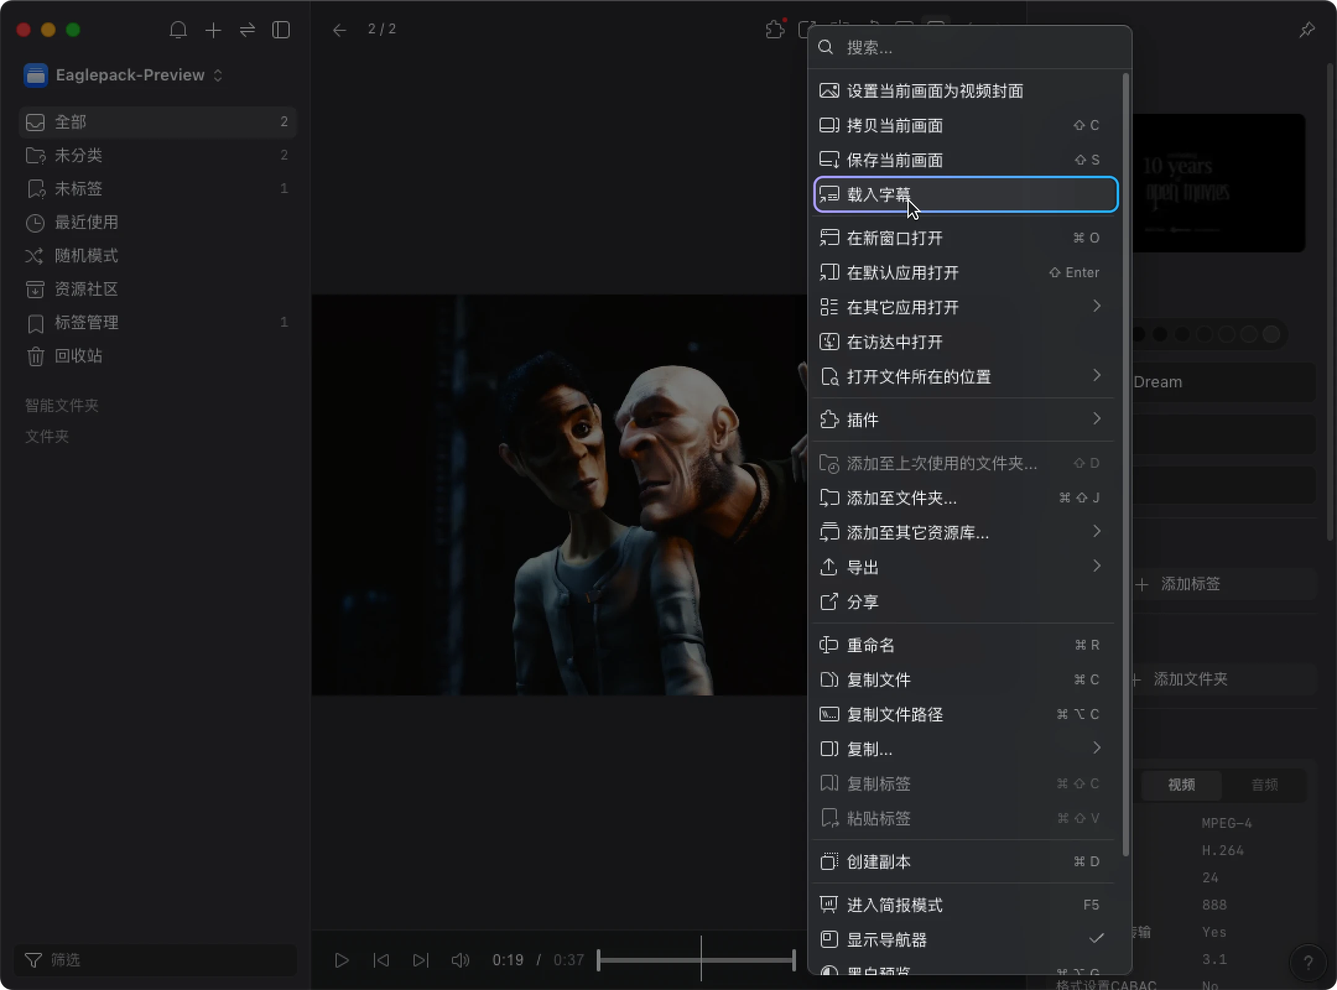Screen dimensions: 1337x990
Task: Open 随机模式 in the sidebar
Action: pos(158,256)
